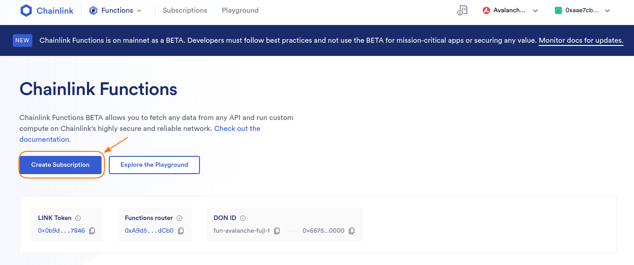Viewport: 634px width, 265px height.
Task: Select the 0x6675...0000 hex value
Action: pyautogui.click(x=323, y=231)
